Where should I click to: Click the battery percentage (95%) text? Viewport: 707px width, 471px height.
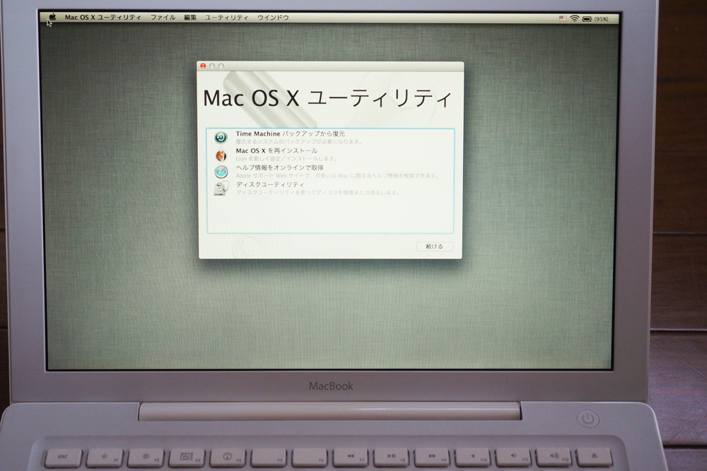[x=601, y=19]
